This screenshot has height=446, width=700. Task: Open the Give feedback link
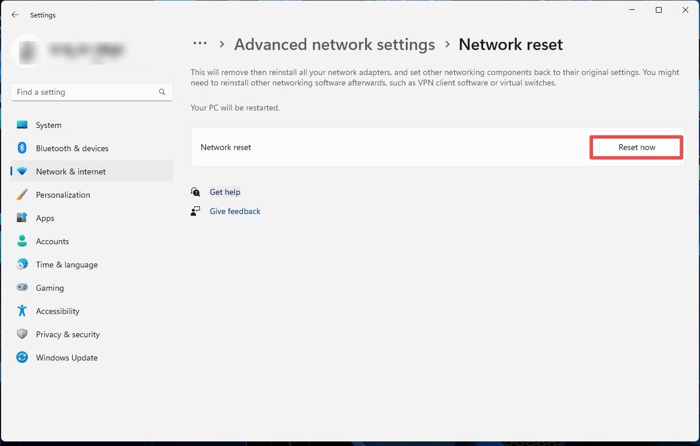tap(235, 211)
